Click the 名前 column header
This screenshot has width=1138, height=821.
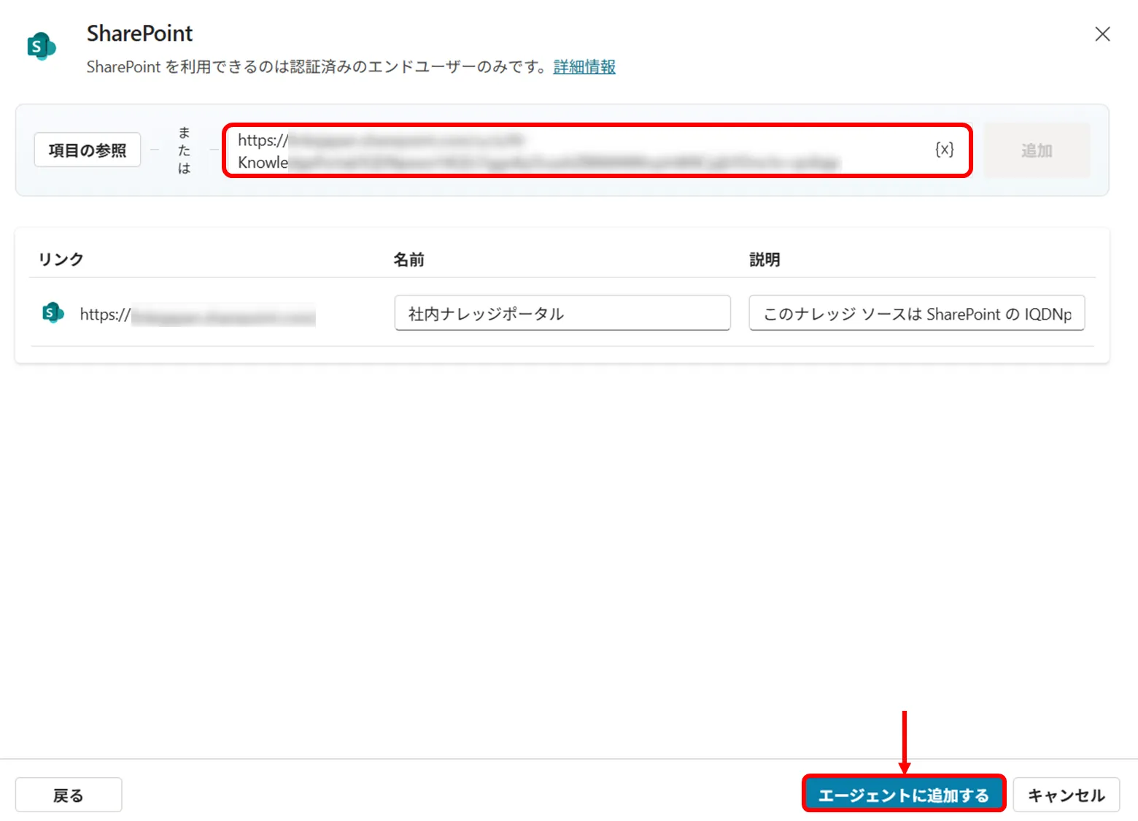coord(408,258)
